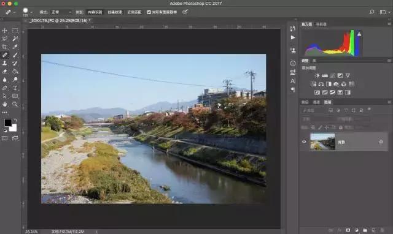393x234 pixels.
Task: Select the Rectangle shape tool
Action: tap(15, 96)
